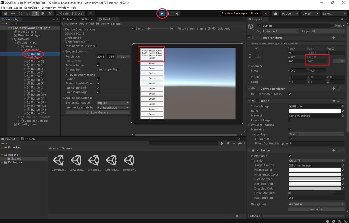Open the Tag Untagged dropdown

[x=280, y=31]
